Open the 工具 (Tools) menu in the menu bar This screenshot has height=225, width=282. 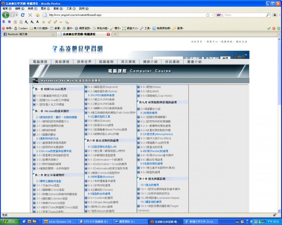pyautogui.click(x=71, y=8)
